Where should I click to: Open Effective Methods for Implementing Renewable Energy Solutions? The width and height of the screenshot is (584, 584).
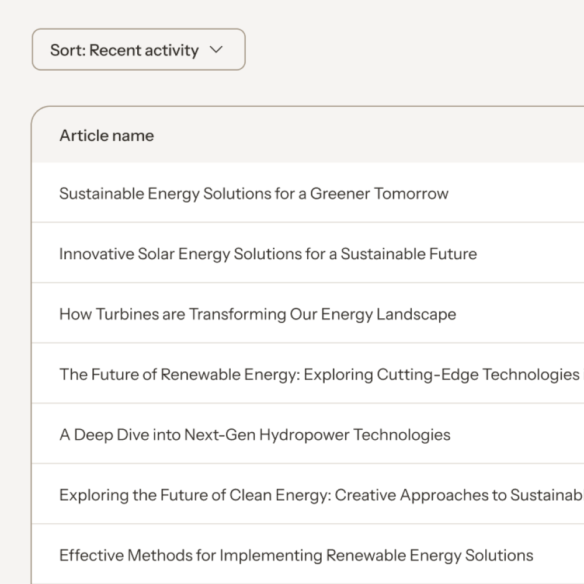click(296, 555)
